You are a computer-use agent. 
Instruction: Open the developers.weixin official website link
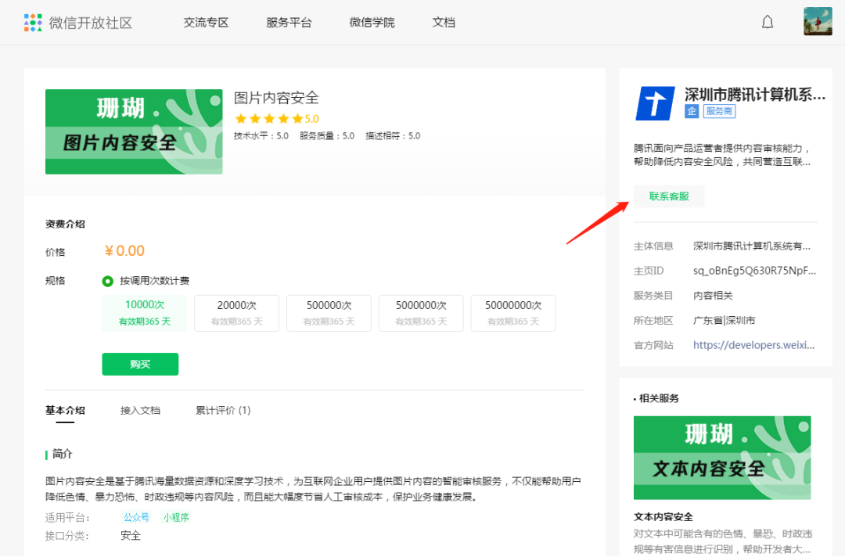point(754,345)
